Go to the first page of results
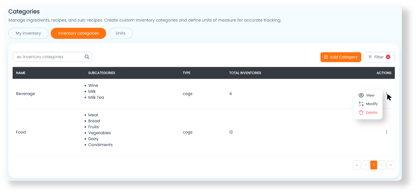418x195 pixels. [x=357, y=165]
